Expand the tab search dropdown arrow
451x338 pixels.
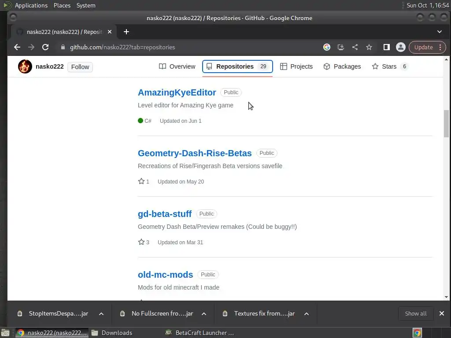click(440, 32)
